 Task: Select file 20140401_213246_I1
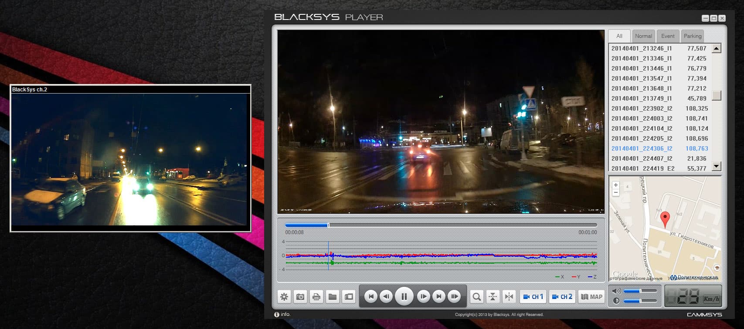click(x=660, y=48)
